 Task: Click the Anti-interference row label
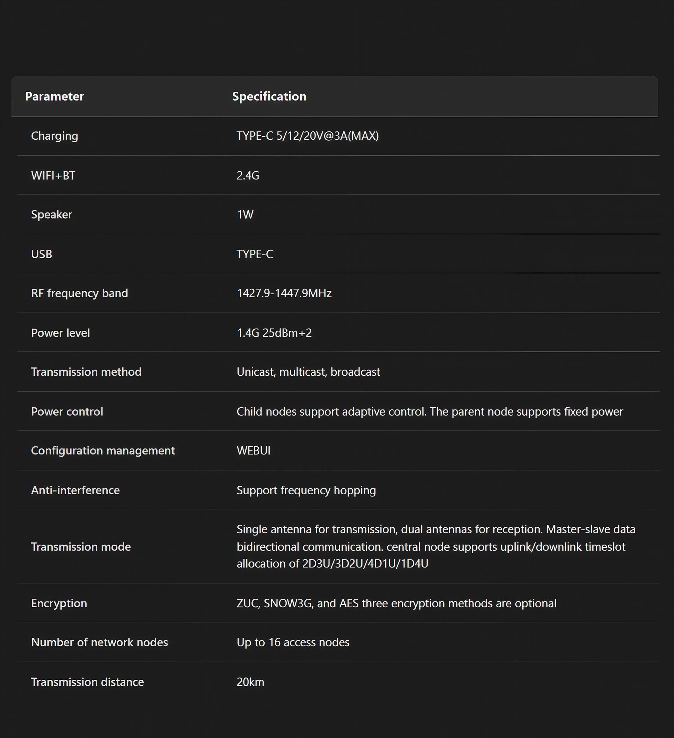tap(76, 490)
